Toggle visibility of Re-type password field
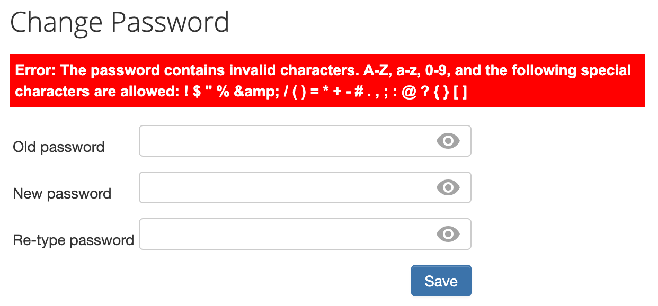This screenshot has height=306, width=658. point(448,234)
